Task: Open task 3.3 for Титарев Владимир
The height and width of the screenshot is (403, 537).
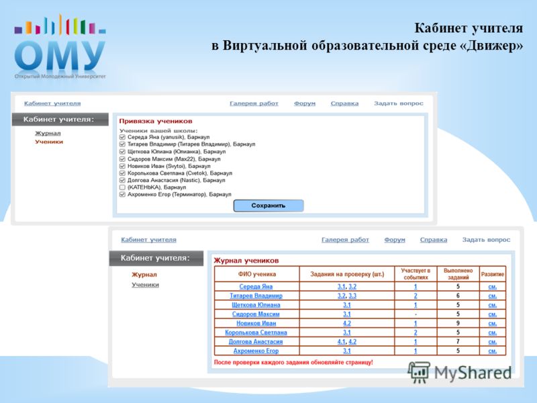Action: coord(352,296)
